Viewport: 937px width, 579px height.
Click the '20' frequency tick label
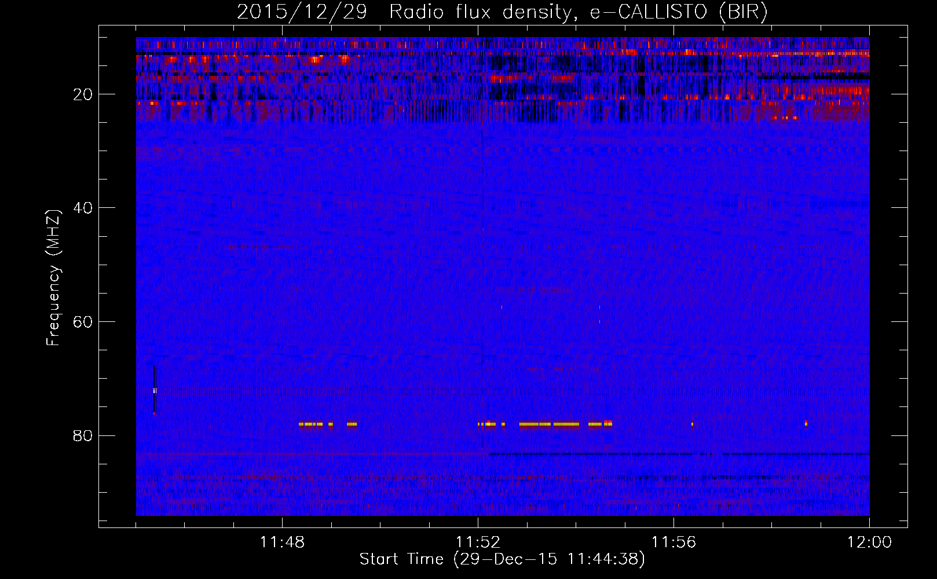pos(83,94)
